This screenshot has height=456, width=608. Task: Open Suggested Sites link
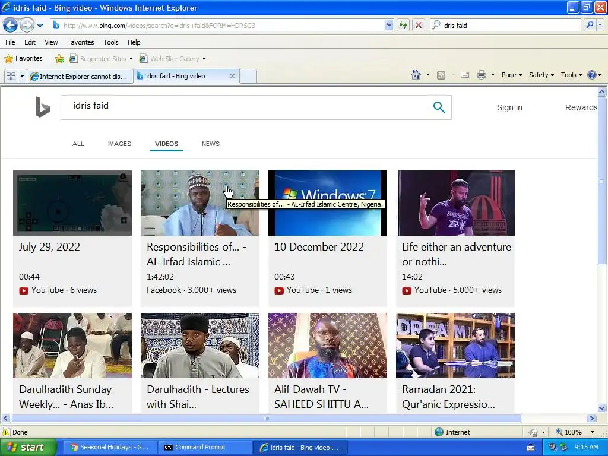[x=101, y=59]
